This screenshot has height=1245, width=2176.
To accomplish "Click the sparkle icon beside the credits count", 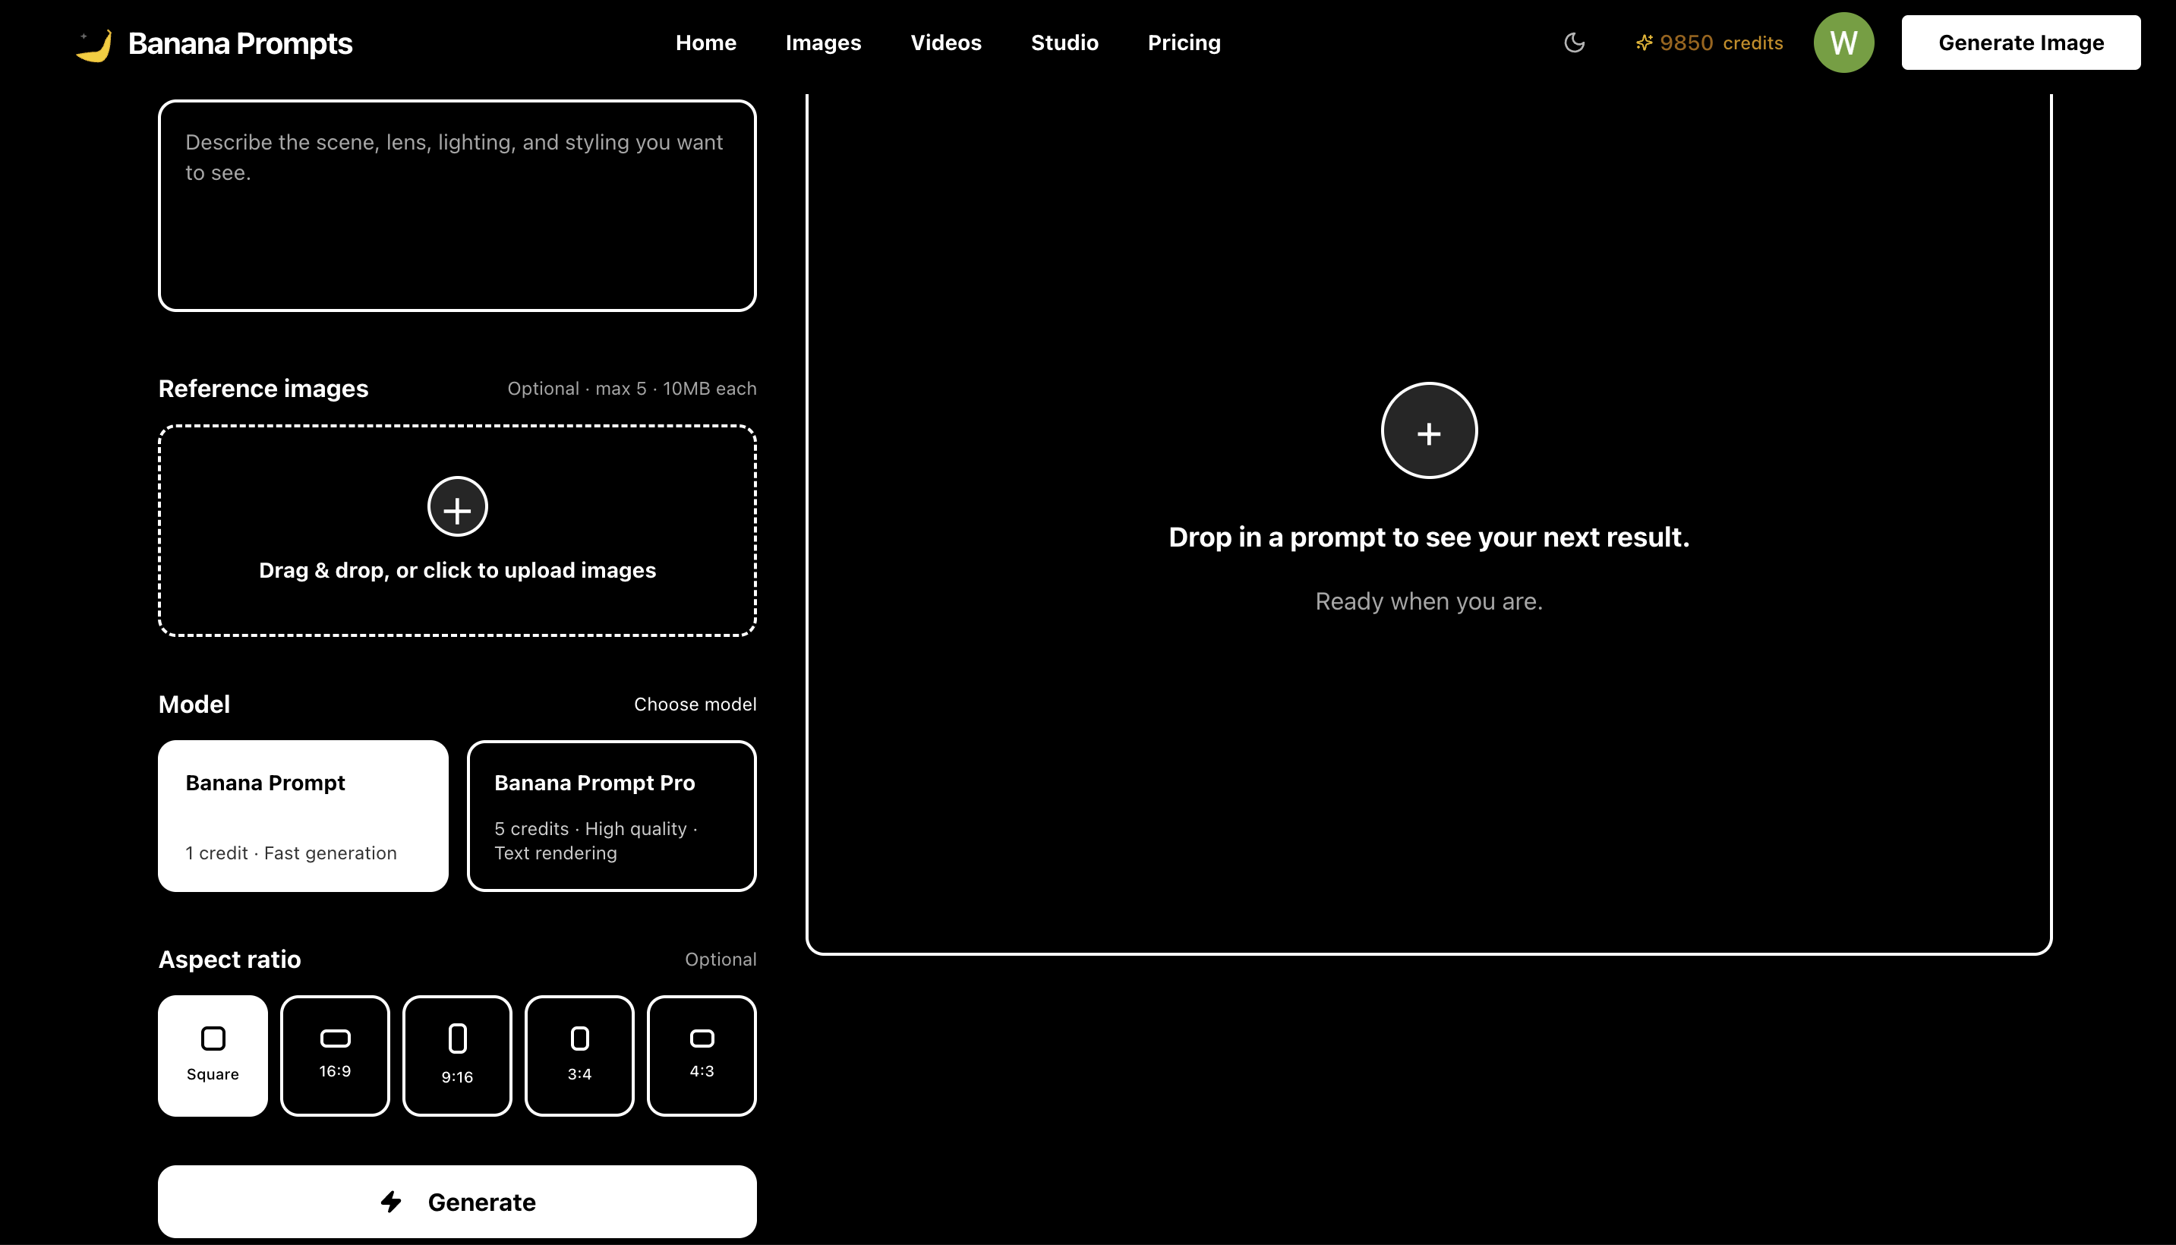I will [x=1645, y=42].
